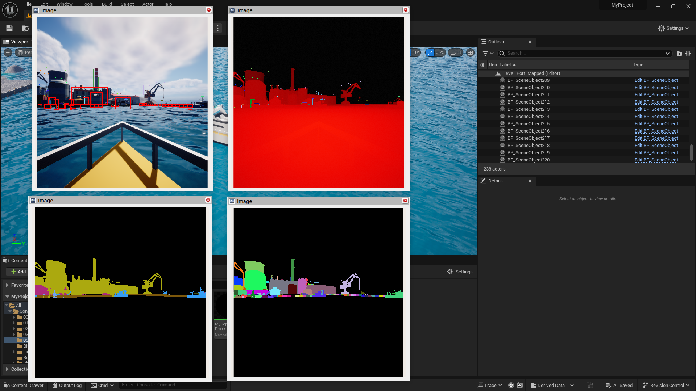Click the camera speed button showing 8
Viewport: 696px width, 391px height.
(x=456, y=52)
